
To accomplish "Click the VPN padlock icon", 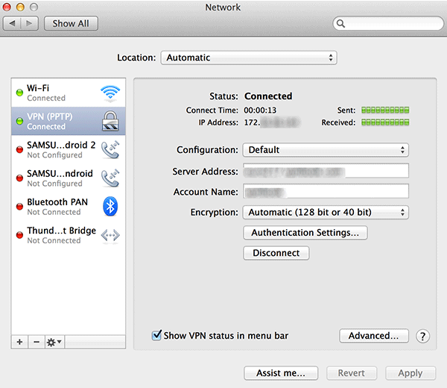I will click(110, 121).
